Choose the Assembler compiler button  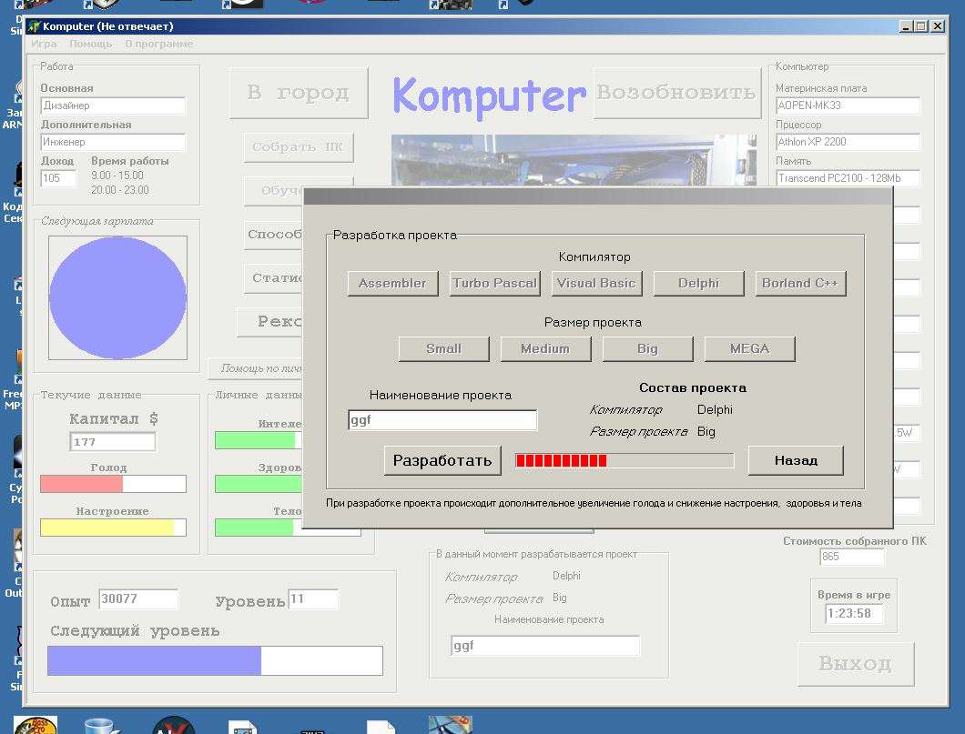pyautogui.click(x=392, y=284)
